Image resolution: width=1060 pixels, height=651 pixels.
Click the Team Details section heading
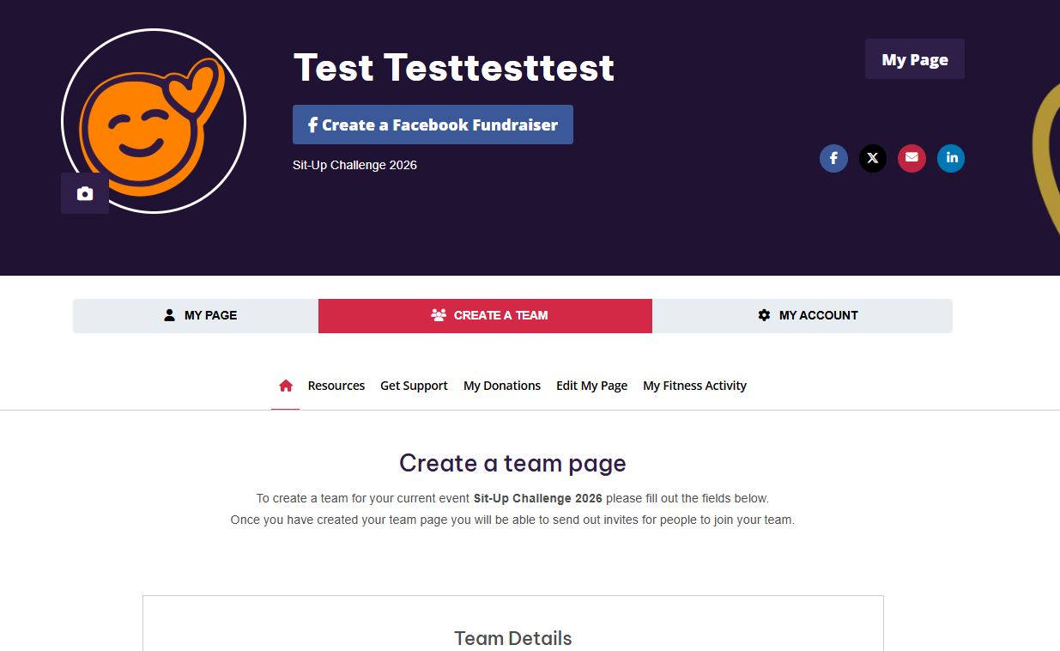[x=512, y=638]
